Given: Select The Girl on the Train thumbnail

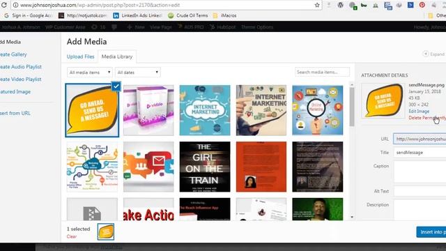Looking at the screenshot, I should click(x=205, y=167).
